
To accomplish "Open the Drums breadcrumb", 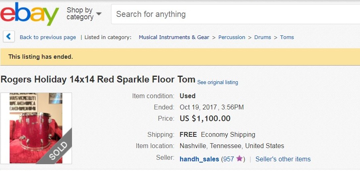I will [x=263, y=37].
